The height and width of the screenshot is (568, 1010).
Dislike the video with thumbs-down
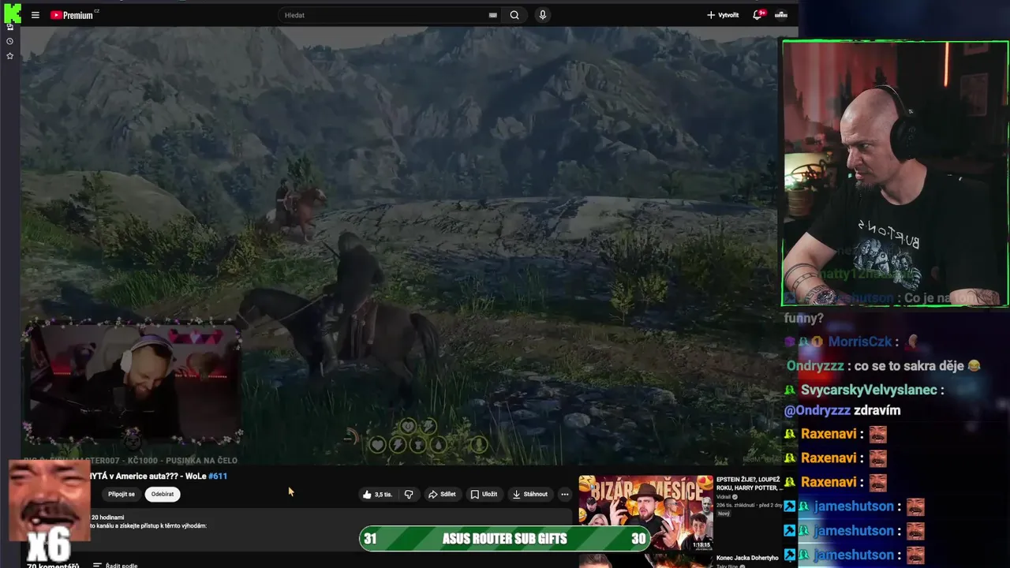(x=409, y=495)
